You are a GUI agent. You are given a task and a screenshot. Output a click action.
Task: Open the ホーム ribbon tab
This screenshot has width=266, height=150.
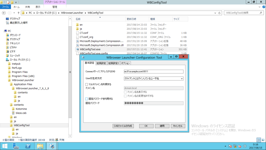[17, 7]
